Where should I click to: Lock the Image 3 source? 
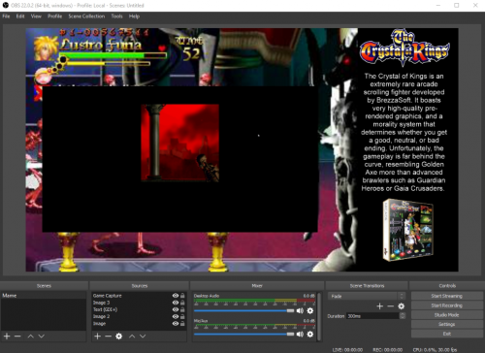tap(182, 303)
